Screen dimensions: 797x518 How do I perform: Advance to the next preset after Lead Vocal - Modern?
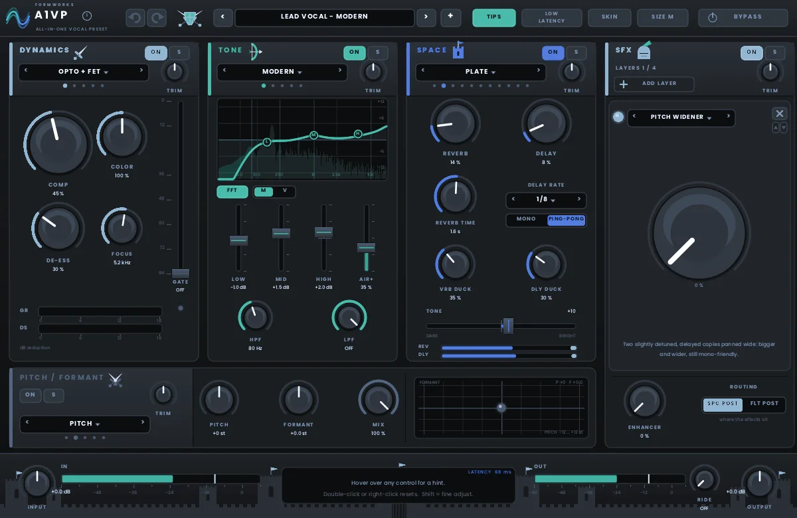426,17
